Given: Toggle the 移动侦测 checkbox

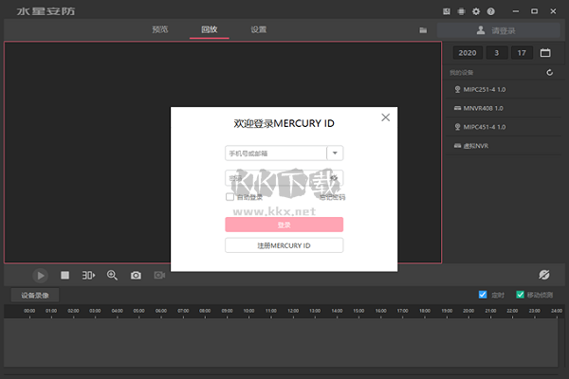Looking at the screenshot, I should (x=520, y=295).
